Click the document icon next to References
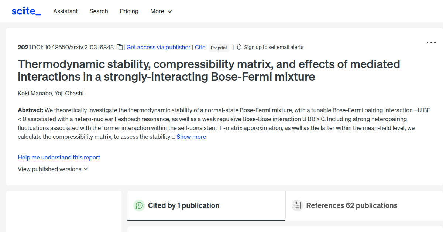Viewport: 443px width, 232px height. click(297, 205)
